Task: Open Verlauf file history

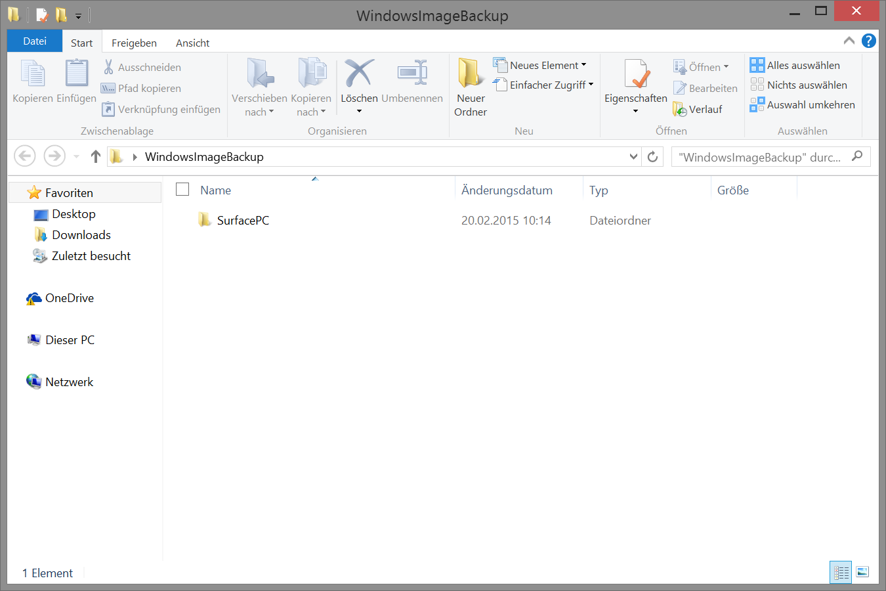Action: point(698,109)
